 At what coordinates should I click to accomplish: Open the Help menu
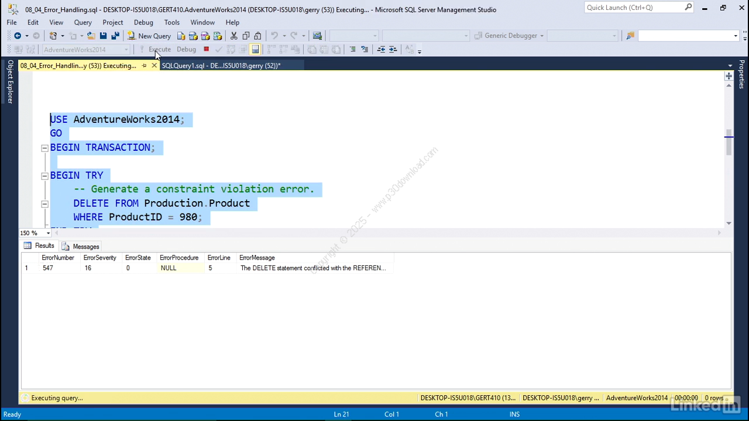point(232,22)
